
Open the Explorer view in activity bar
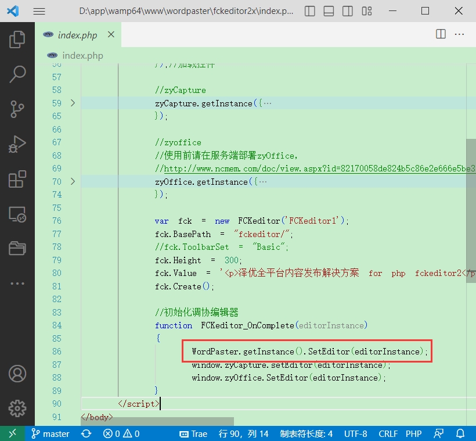17,39
